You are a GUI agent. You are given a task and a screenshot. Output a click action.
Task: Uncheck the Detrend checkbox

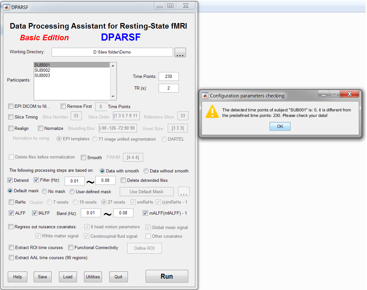[x=10, y=180]
